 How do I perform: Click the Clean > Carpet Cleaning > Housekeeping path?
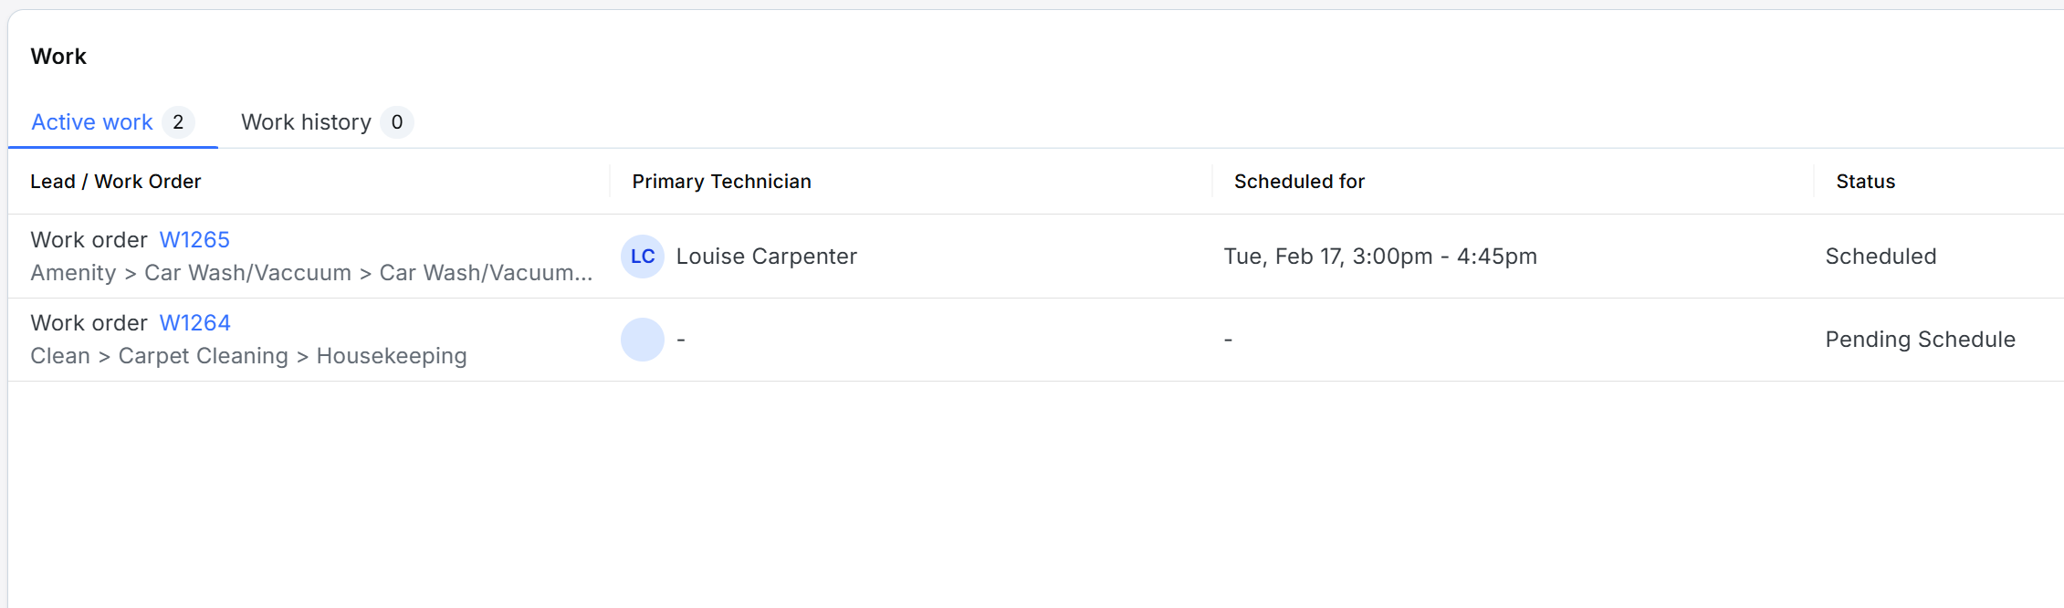click(248, 356)
